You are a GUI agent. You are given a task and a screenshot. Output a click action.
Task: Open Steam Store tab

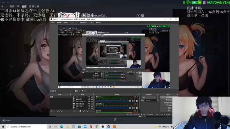[x=12, y=6]
